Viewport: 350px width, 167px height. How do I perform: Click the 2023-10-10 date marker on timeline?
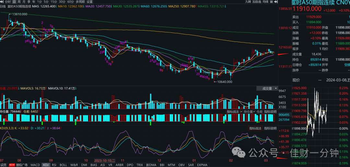(x=105, y=160)
